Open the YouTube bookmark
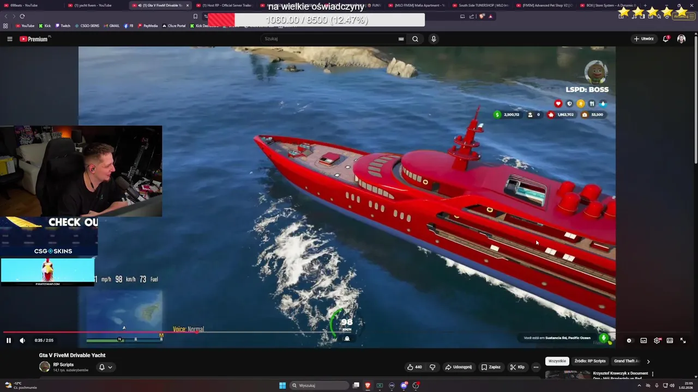This screenshot has width=698, height=392. click(25, 26)
